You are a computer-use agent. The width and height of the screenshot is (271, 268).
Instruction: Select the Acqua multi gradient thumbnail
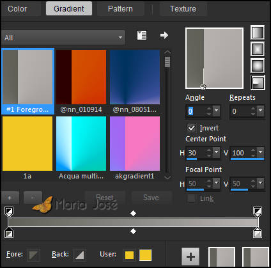point(81,143)
